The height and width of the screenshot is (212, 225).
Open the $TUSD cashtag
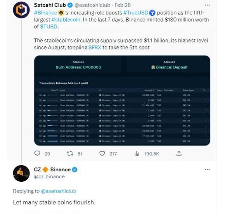point(48,26)
